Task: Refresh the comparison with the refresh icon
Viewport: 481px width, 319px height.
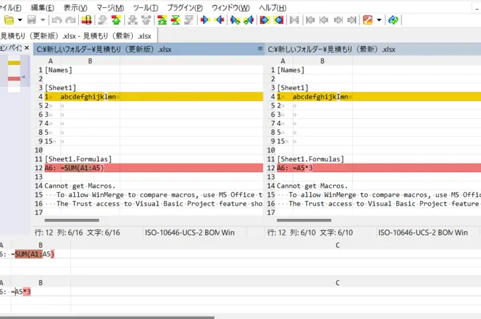Action: (393, 20)
